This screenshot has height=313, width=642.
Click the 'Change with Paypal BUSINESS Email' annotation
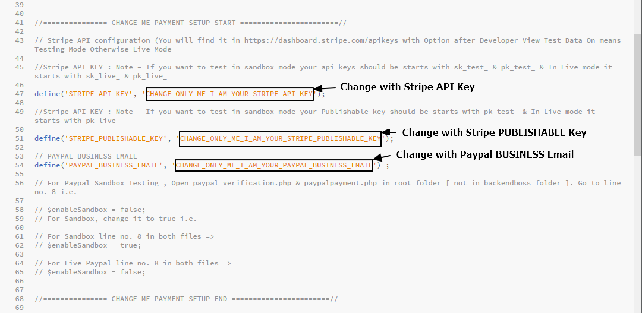(x=485, y=154)
